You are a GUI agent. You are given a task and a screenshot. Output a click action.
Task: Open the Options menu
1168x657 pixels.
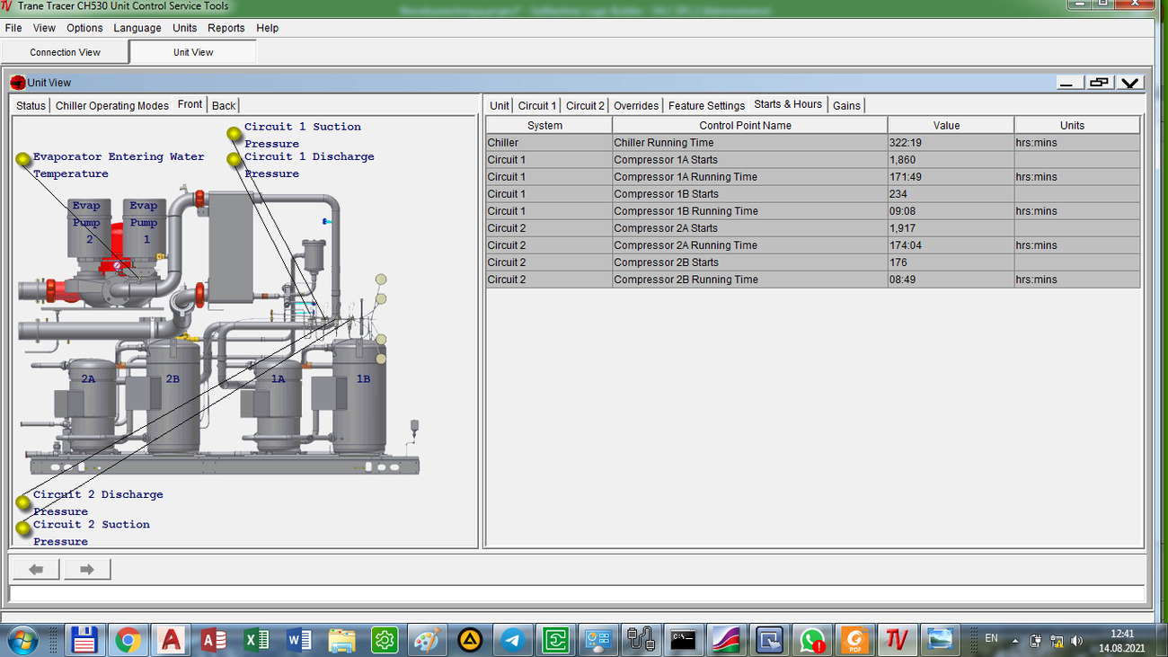coord(84,28)
